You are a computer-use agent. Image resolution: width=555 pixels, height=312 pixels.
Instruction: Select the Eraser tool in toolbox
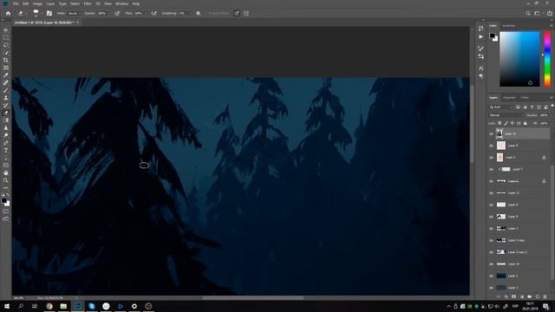(x=6, y=113)
